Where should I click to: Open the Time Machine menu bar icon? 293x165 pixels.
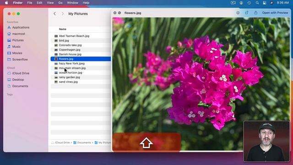pos(249,3)
